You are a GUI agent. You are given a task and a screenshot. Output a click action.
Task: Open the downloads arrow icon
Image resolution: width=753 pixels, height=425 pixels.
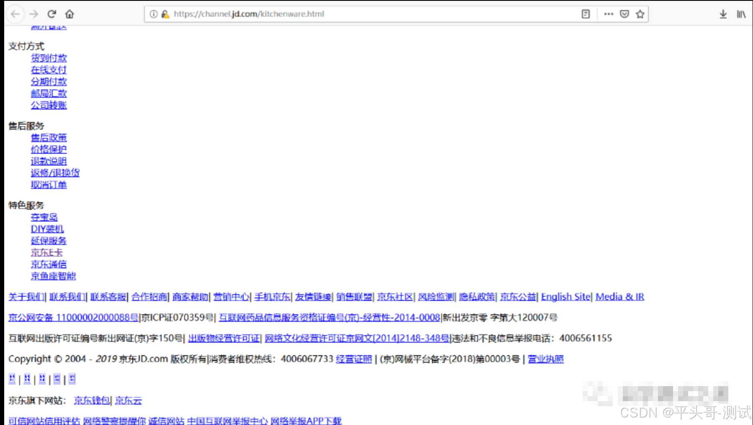(x=723, y=14)
